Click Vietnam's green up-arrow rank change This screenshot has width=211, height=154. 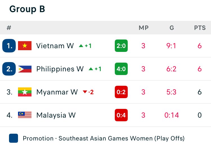click(85, 46)
